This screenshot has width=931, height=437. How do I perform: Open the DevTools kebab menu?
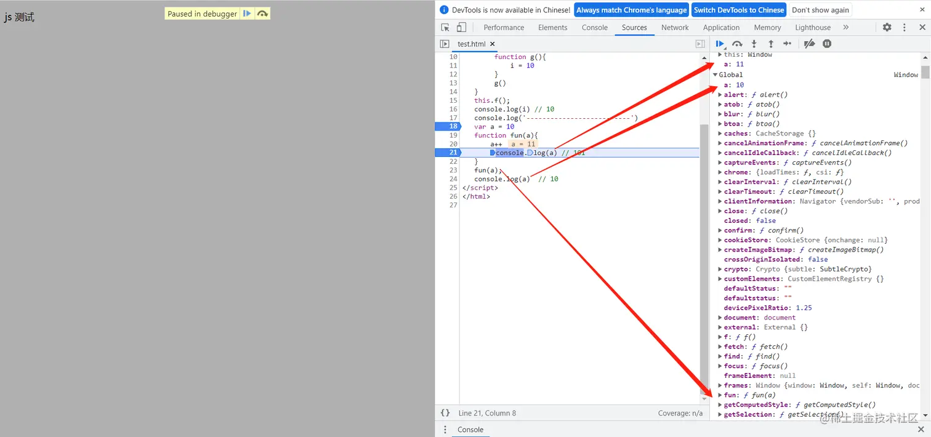(x=904, y=27)
